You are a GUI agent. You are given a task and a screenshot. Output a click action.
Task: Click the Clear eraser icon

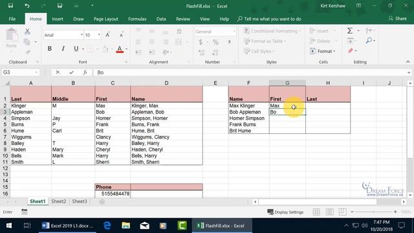(351, 50)
